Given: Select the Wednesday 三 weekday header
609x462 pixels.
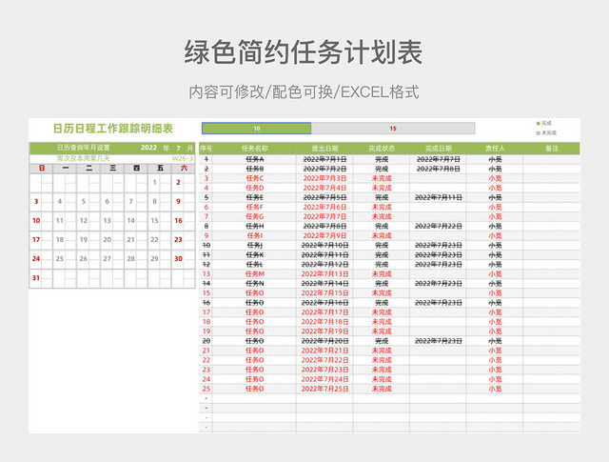Looking at the screenshot, I should coord(112,169).
